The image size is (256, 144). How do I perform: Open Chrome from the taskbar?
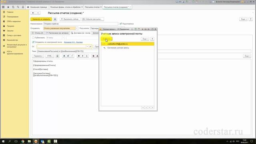click(x=23, y=141)
